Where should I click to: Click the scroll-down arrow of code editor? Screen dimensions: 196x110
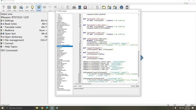[138, 82]
